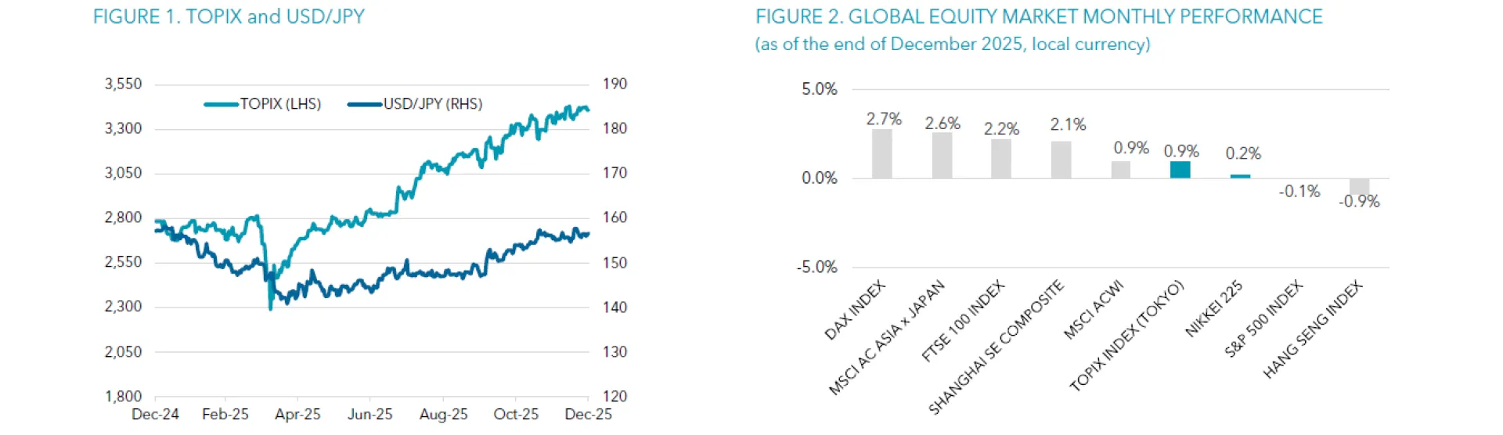Select the NIKKEI 225 axis category label
The height and width of the screenshot is (435, 1503).
[1214, 309]
